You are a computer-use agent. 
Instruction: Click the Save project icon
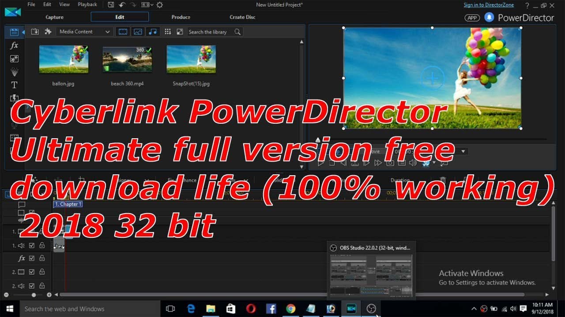[111, 5]
